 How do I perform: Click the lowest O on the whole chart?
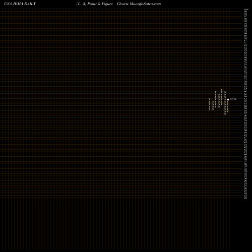(x=225, y=114)
